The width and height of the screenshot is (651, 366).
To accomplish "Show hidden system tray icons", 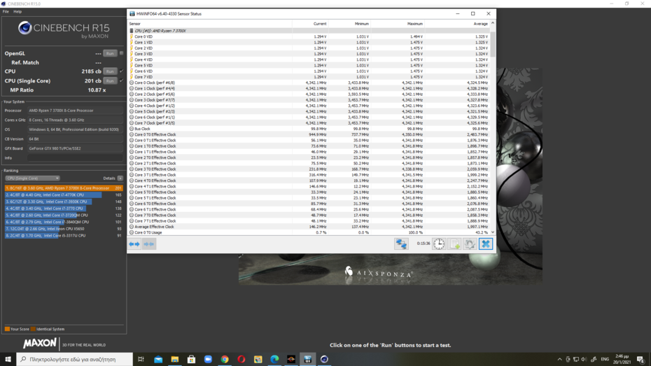I will coord(560,360).
